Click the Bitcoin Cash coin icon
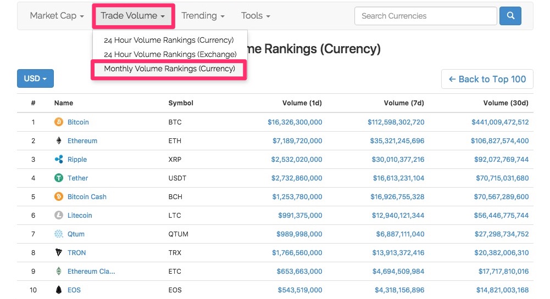Viewport: 550px width, 299px height. [x=59, y=196]
